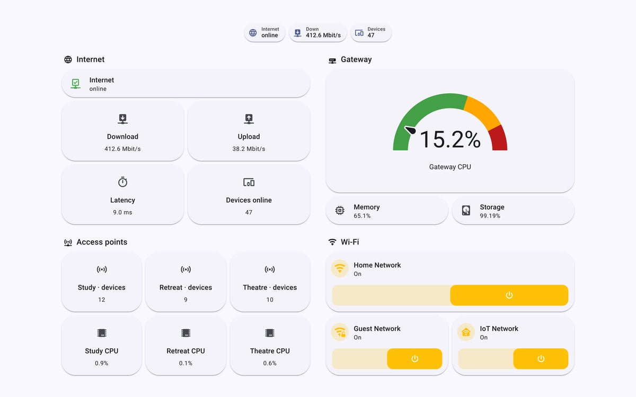The width and height of the screenshot is (636, 397).
Task: Toggle the Guest Network power switch
Action: click(387, 358)
